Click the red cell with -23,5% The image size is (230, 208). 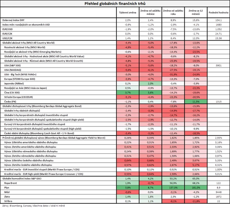click(195, 52)
